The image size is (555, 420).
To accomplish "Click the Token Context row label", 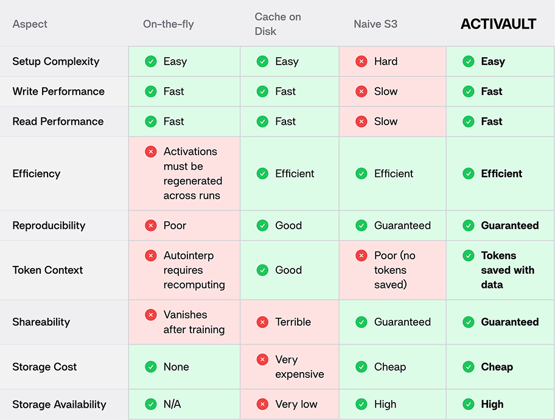I will point(47,270).
